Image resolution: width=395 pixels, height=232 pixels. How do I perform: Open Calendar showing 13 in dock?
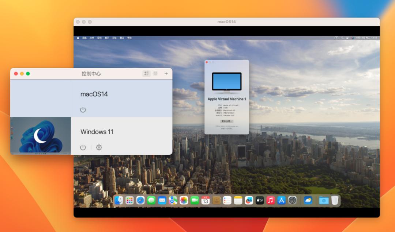[x=205, y=200]
